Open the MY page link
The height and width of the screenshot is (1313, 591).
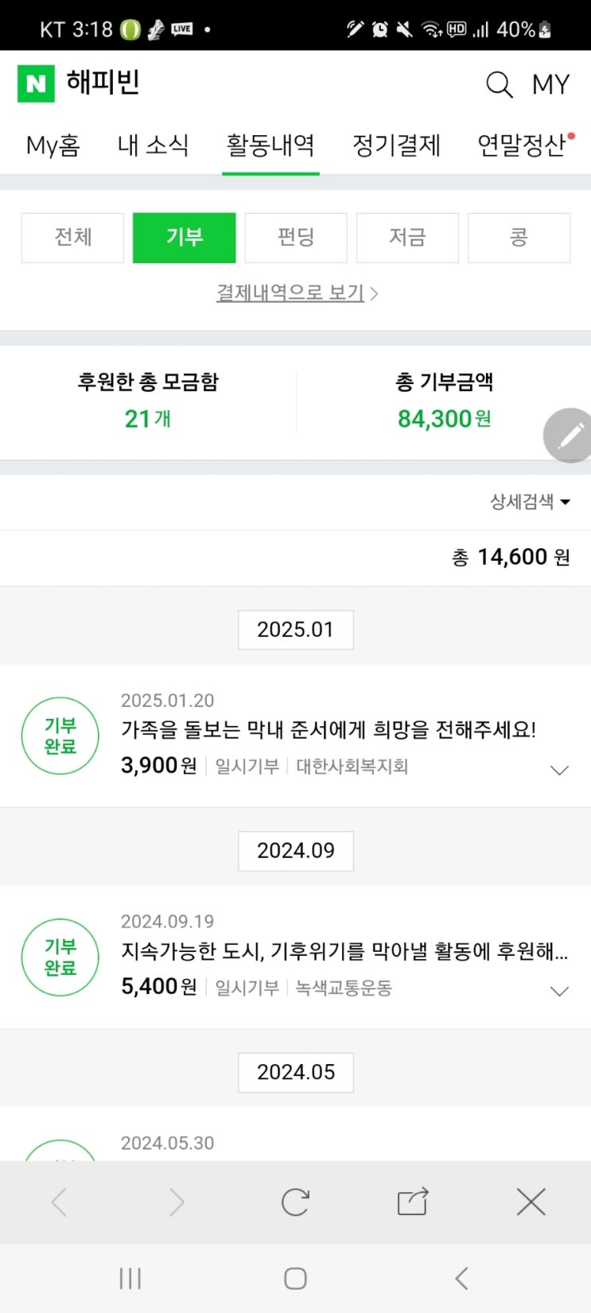[x=550, y=84]
